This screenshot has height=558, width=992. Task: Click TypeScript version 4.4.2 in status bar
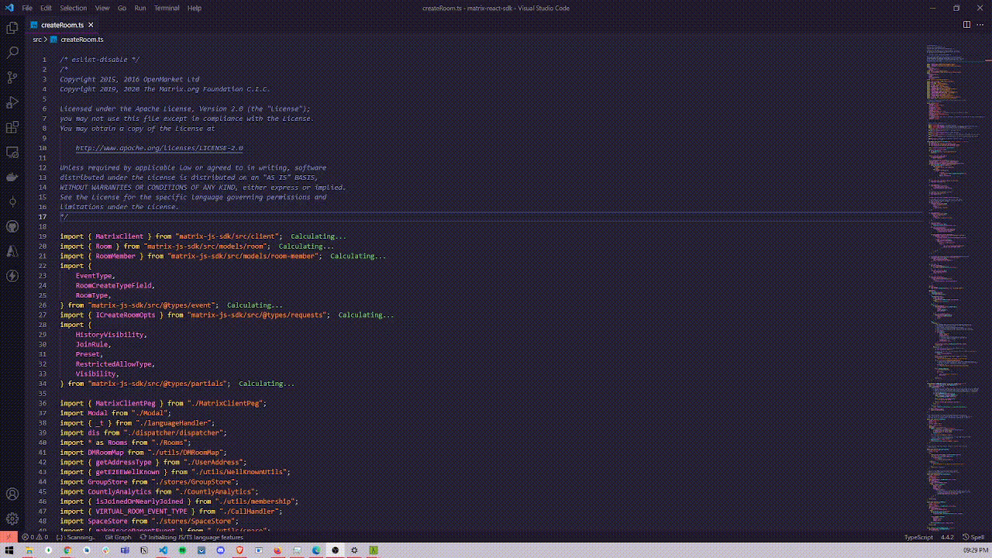pos(947,537)
